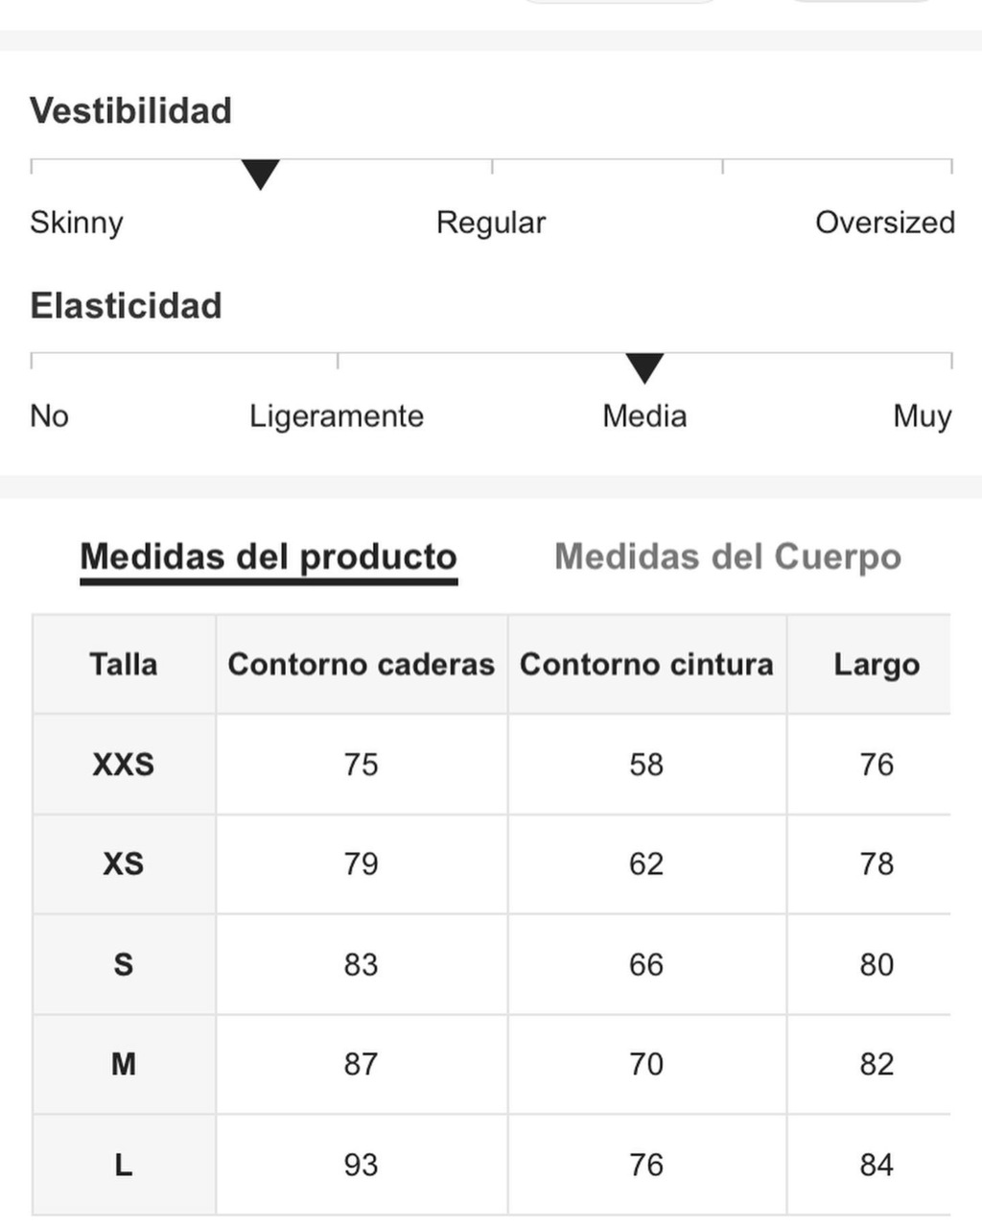The width and height of the screenshot is (982, 1228).
Task: Click the Largo column header
Action: [877, 664]
